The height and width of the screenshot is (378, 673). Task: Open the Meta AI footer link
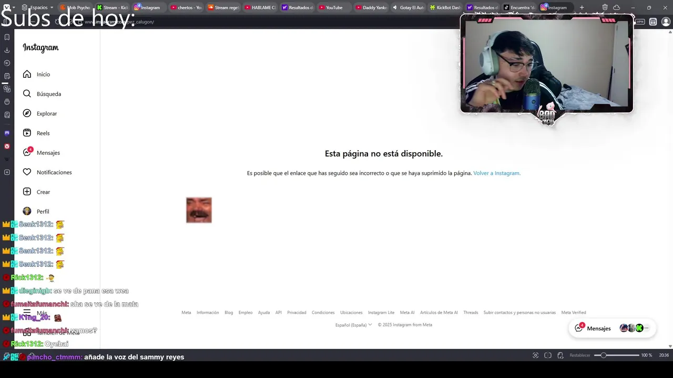click(407, 312)
